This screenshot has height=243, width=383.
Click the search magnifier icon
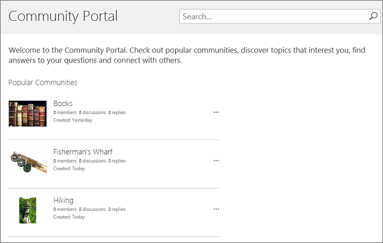coord(373,16)
